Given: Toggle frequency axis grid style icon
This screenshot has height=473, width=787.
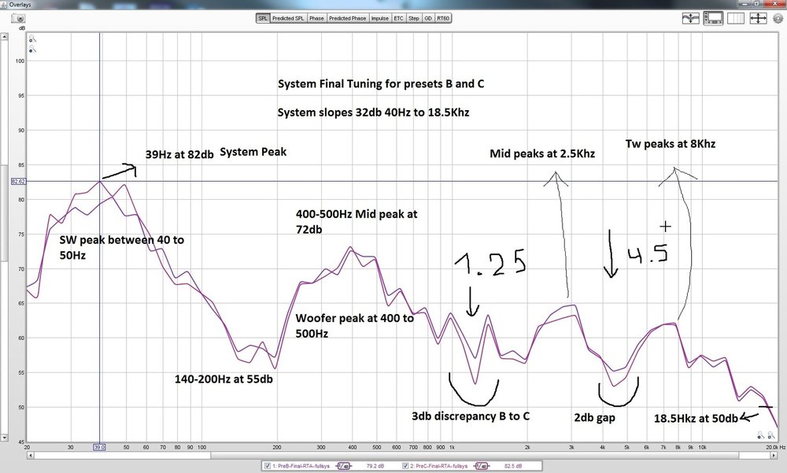Looking at the screenshot, I should coord(735,19).
